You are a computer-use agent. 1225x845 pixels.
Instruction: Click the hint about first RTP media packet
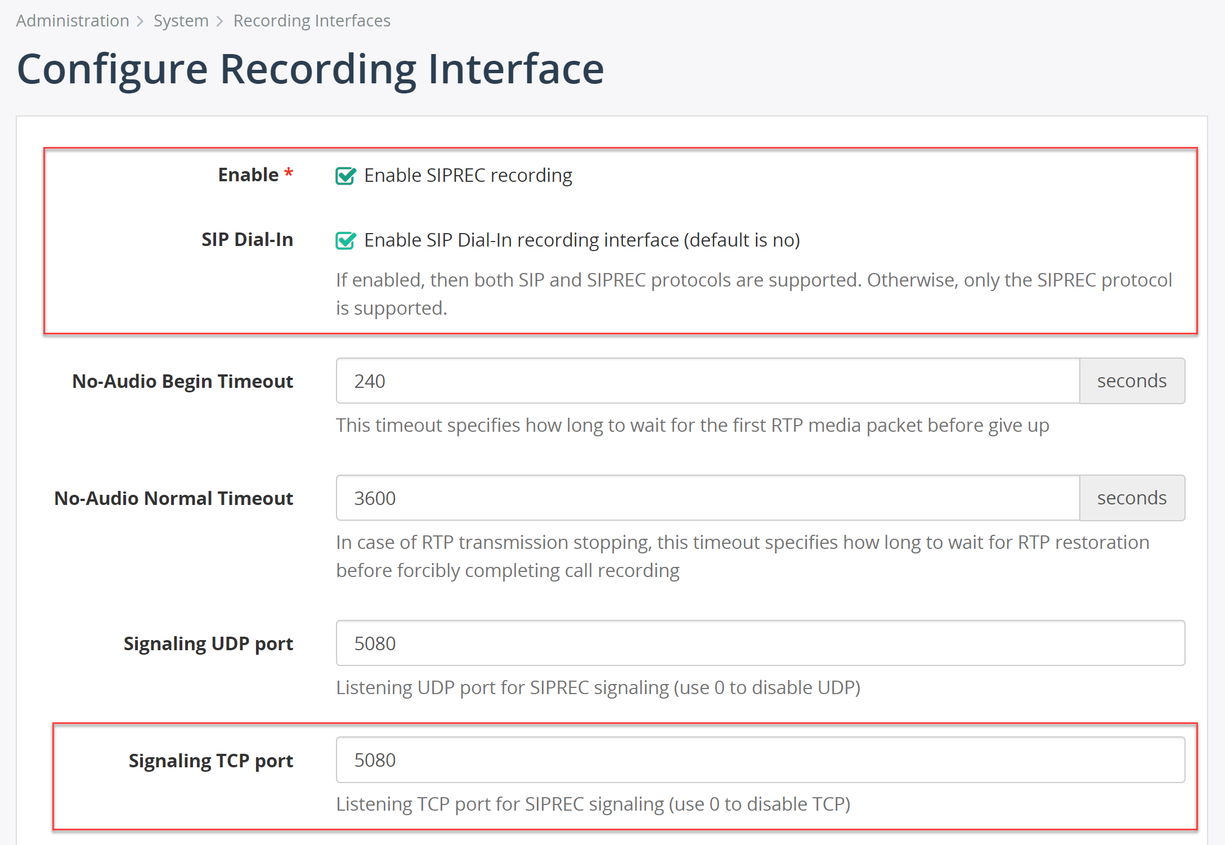(693, 426)
